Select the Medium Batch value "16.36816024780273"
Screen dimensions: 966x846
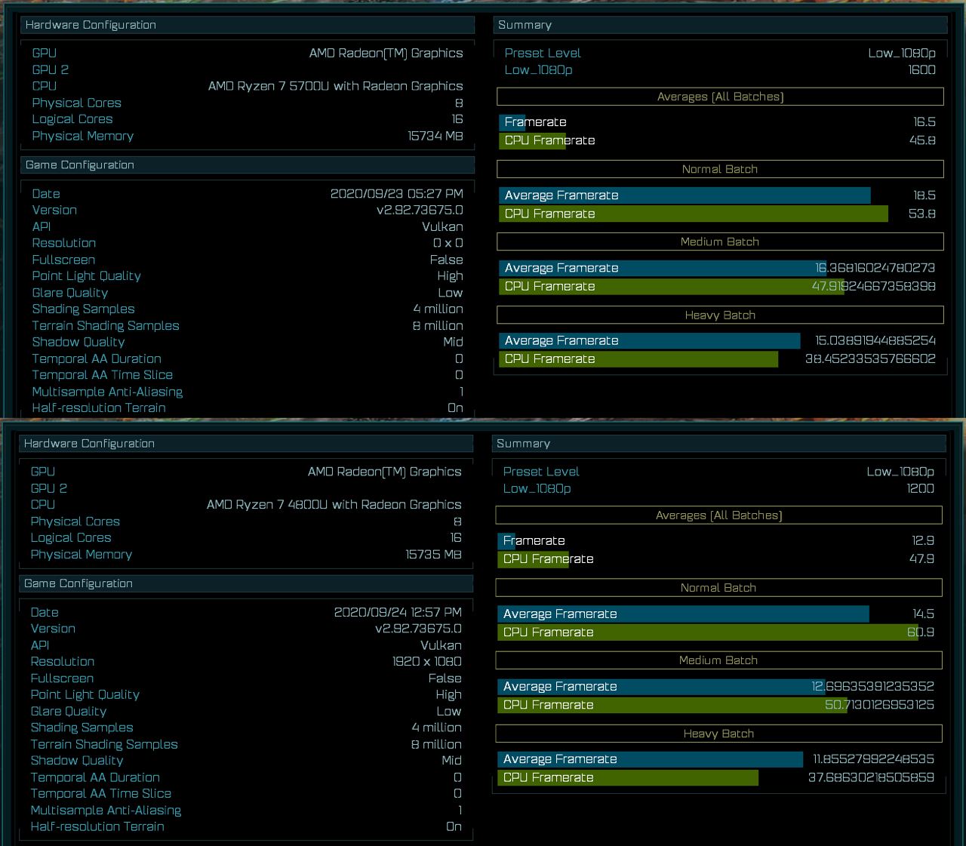875,268
